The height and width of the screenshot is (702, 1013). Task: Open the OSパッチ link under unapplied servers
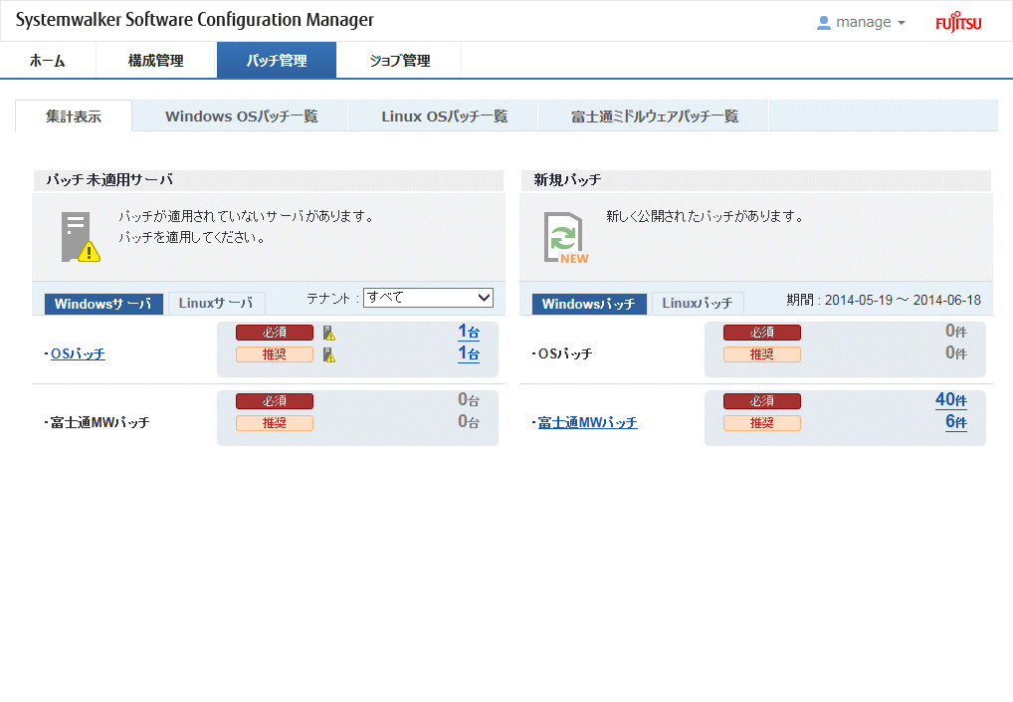[78, 354]
